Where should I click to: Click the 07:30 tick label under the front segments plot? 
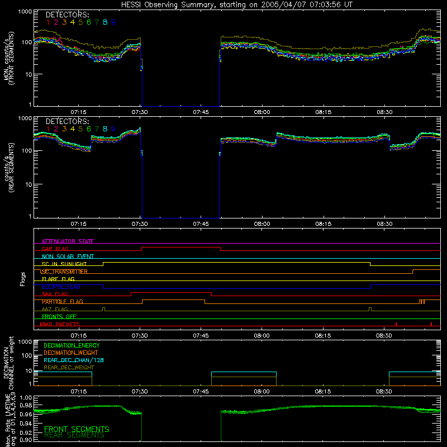click(140, 112)
